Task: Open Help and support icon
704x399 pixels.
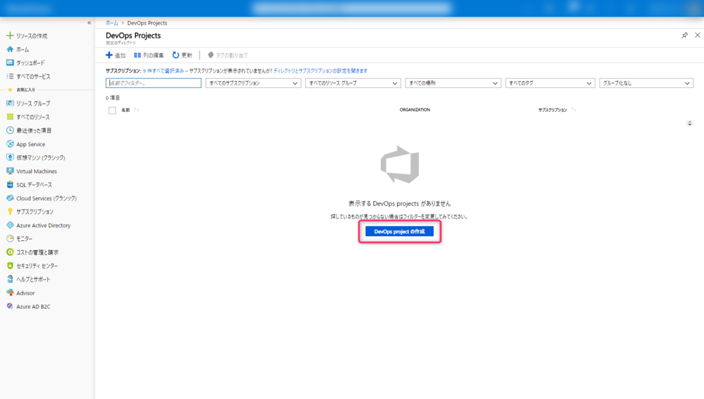Action: [x=10, y=279]
